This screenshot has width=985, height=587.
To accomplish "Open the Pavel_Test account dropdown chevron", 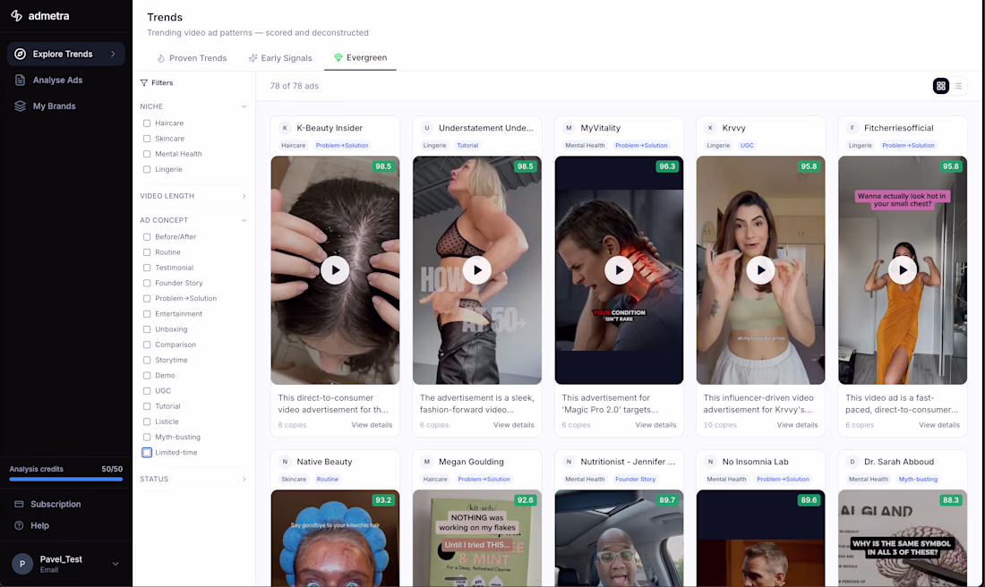I will tap(116, 564).
